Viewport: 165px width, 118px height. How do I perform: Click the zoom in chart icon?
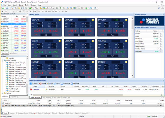pyautogui.click(x=68, y=8)
